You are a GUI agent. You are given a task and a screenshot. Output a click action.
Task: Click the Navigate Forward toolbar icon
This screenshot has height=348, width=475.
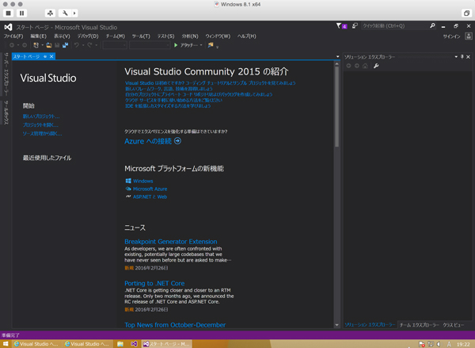coord(25,45)
